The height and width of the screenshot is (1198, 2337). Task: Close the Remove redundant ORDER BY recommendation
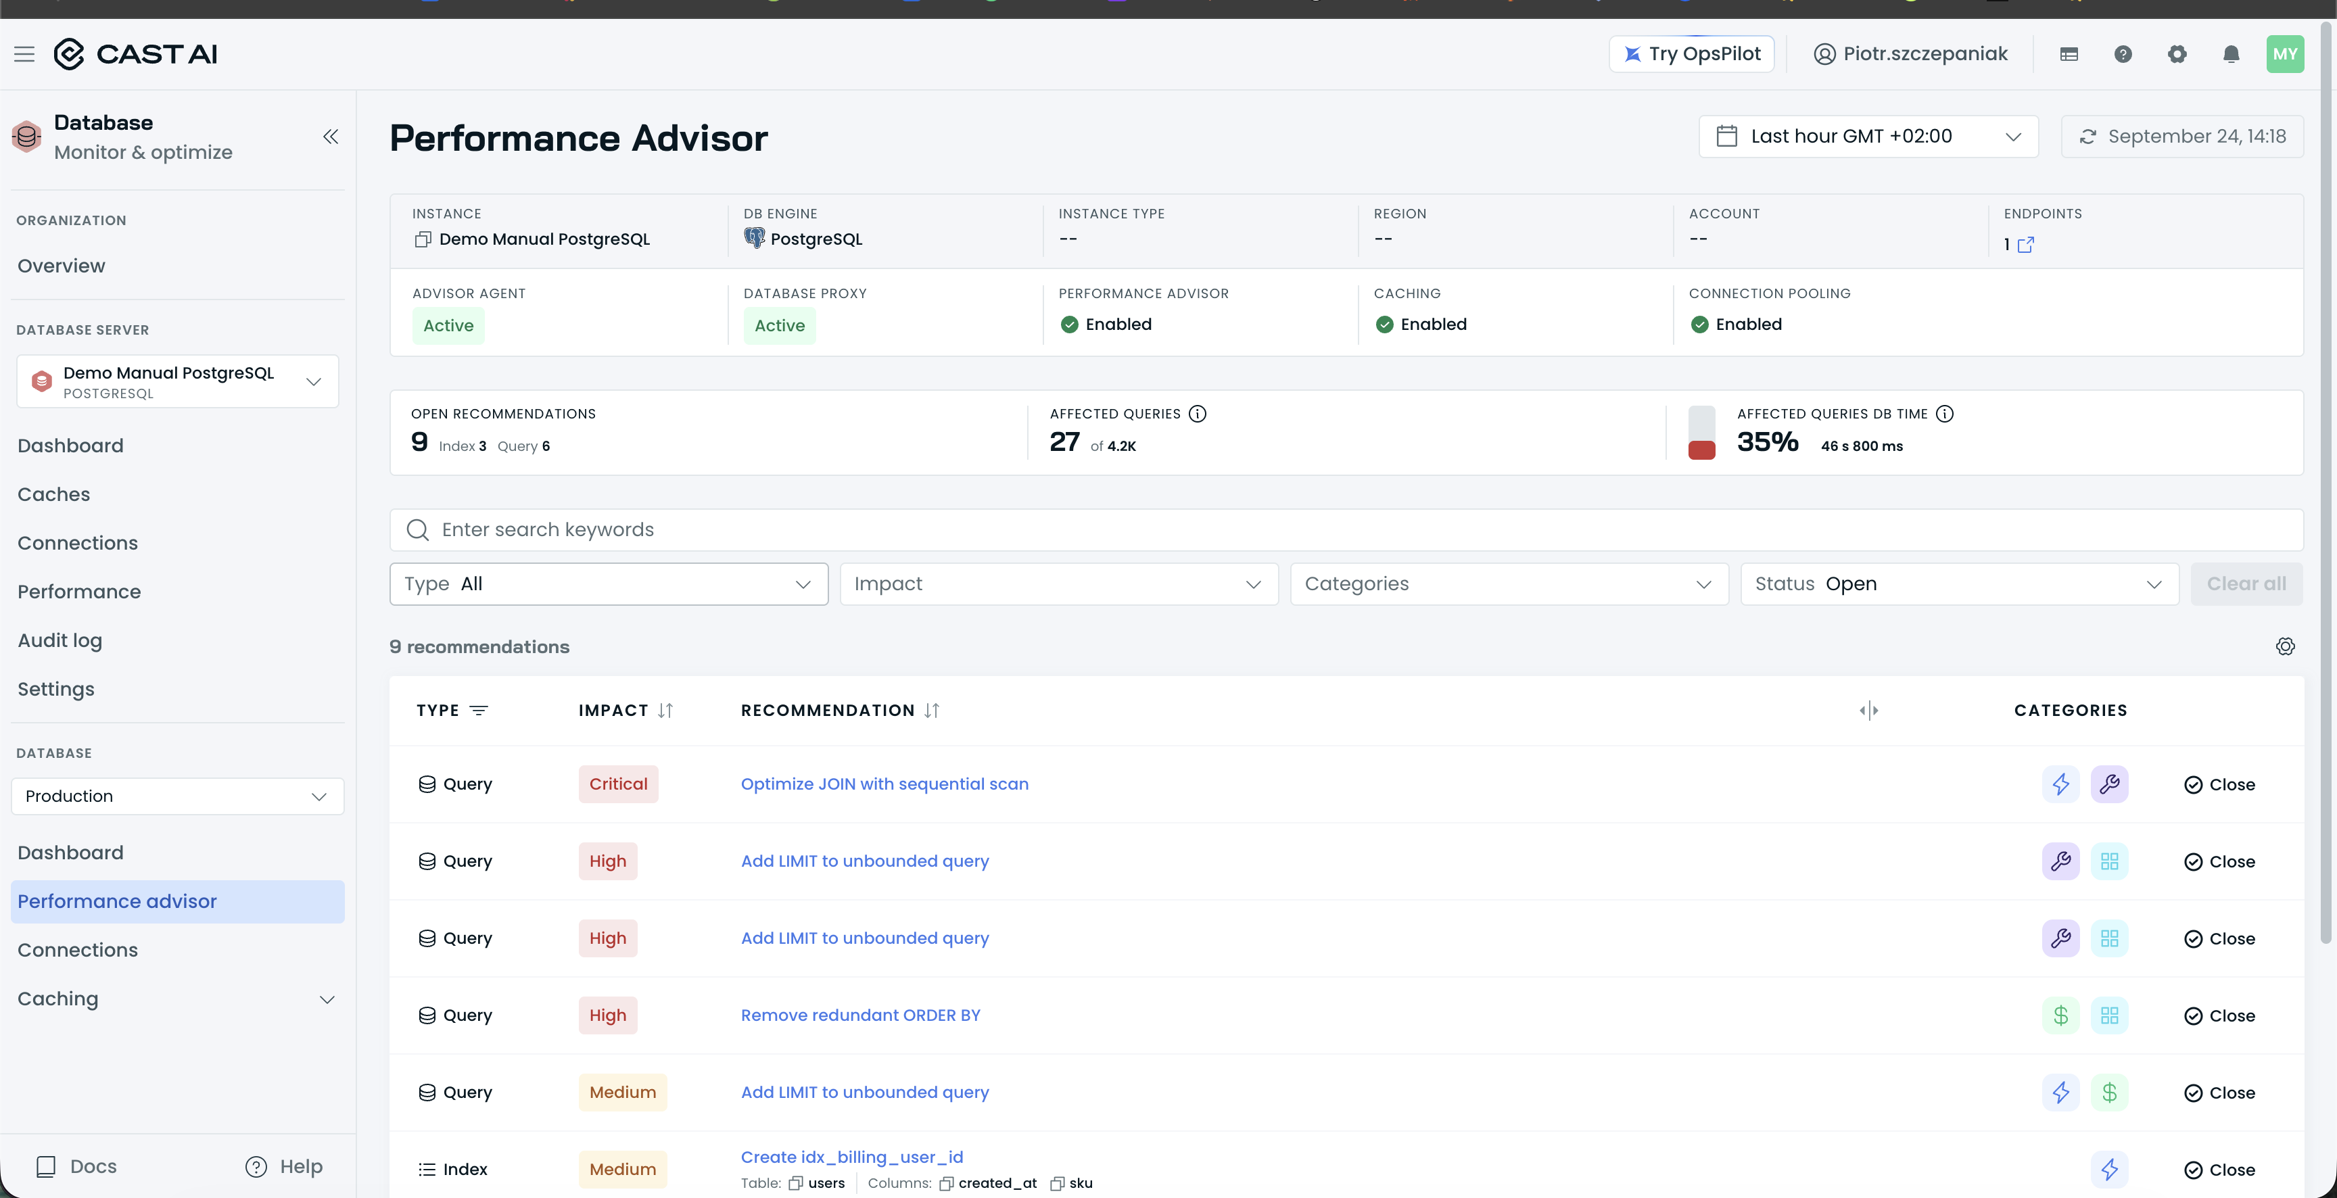pyautogui.click(x=2219, y=1015)
